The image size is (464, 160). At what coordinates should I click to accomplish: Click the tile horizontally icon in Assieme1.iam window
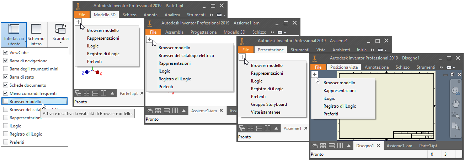click(167, 110)
